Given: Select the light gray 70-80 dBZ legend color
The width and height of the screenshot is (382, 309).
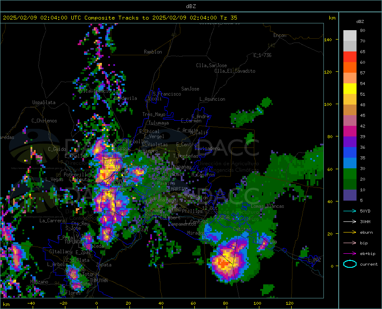Looking at the screenshot, I should click(350, 36).
